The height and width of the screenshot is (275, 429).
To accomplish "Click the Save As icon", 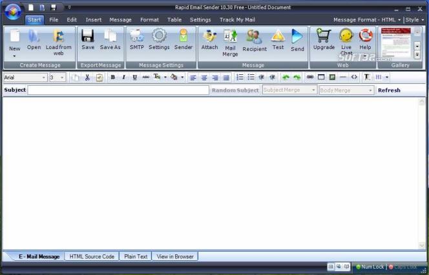I will pyautogui.click(x=110, y=36).
